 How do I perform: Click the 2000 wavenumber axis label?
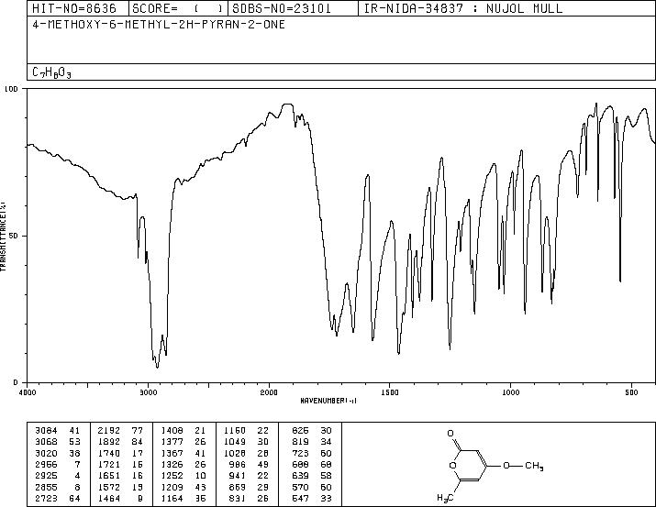269,392
